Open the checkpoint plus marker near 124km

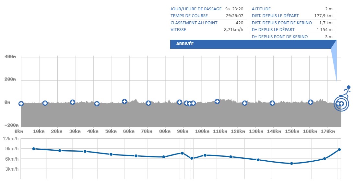[x=245, y=103]
